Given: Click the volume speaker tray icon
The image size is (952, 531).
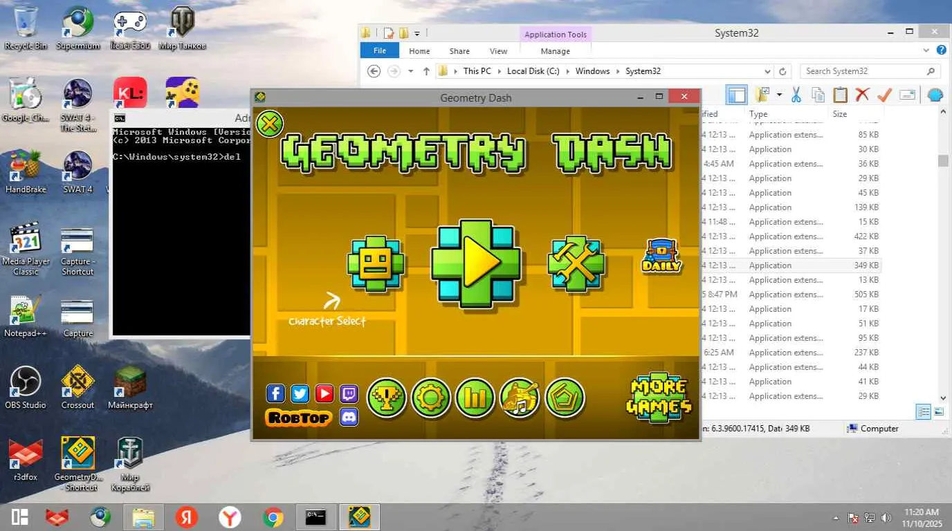Looking at the screenshot, I should (885, 517).
